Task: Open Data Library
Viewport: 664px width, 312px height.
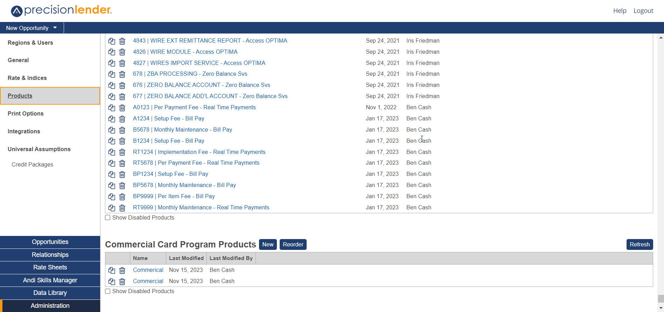Action: click(x=50, y=293)
